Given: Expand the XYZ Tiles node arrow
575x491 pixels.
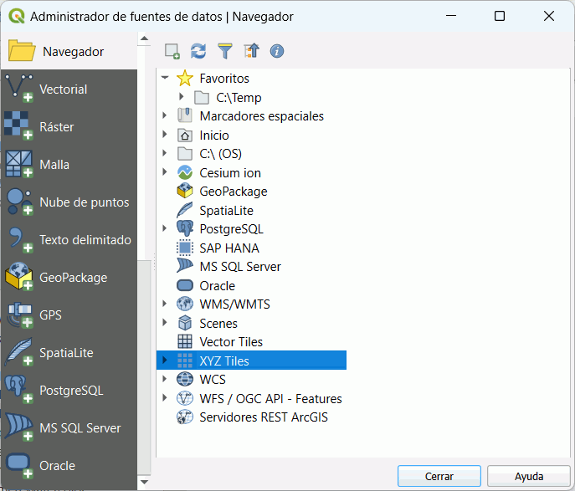Looking at the screenshot, I should (x=165, y=361).
